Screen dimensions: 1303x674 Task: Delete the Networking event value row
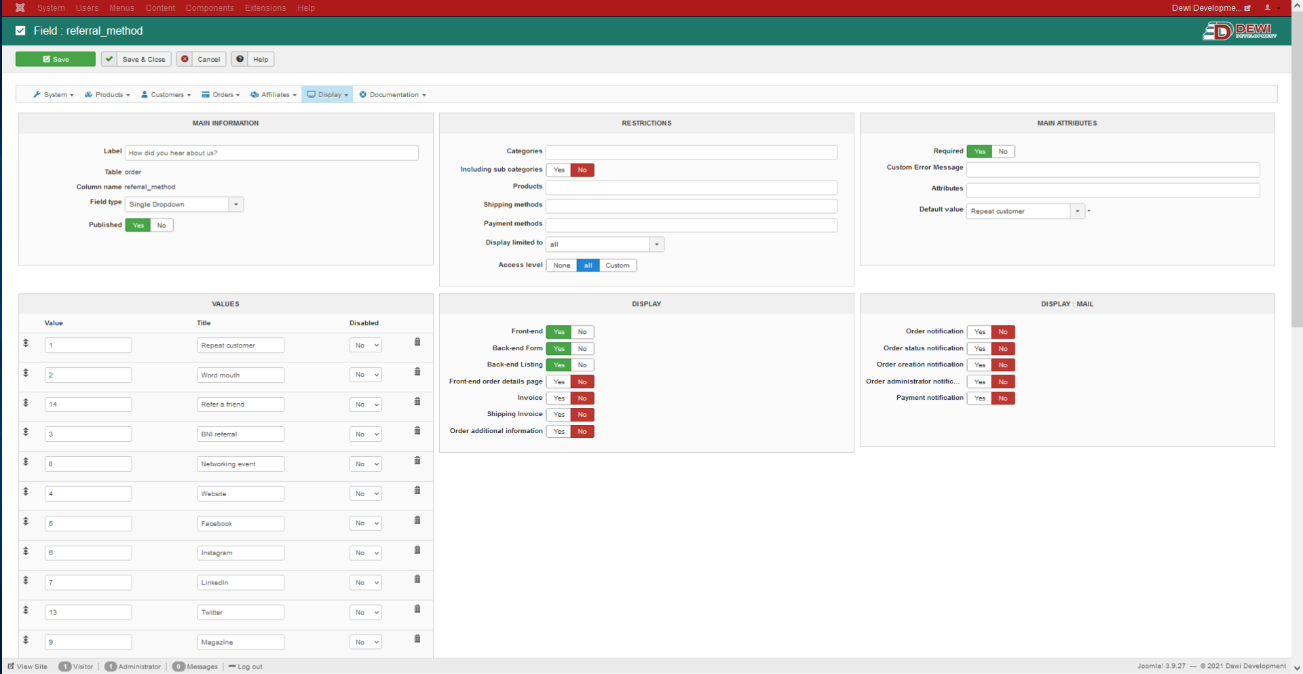pyautogui.click(x=417, y=461)
